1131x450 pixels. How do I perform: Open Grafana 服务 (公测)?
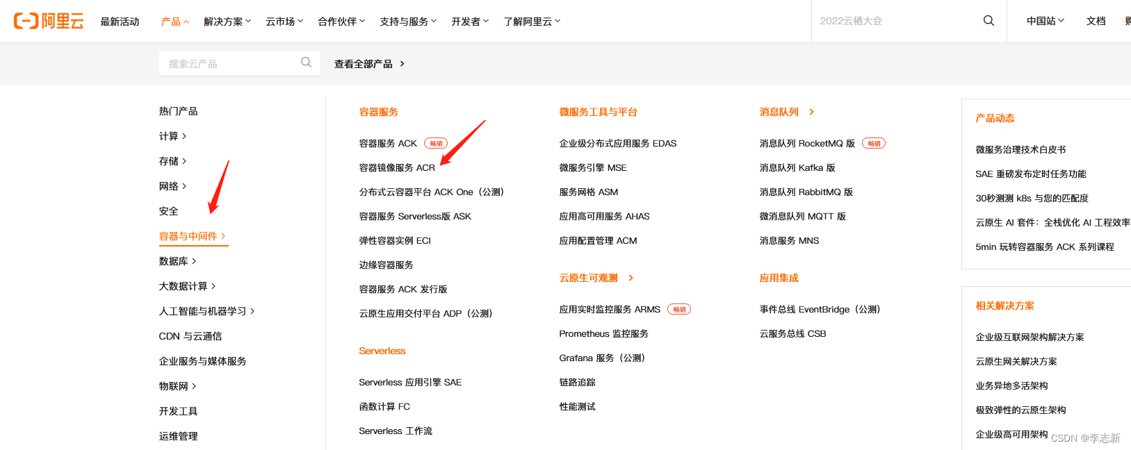point(603,358)
